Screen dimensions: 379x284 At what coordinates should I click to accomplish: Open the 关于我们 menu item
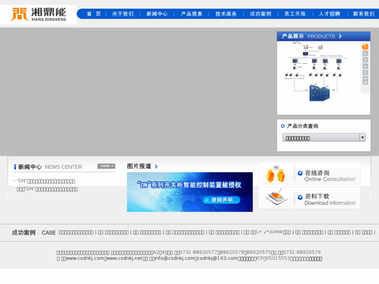[x=123, y=14]
